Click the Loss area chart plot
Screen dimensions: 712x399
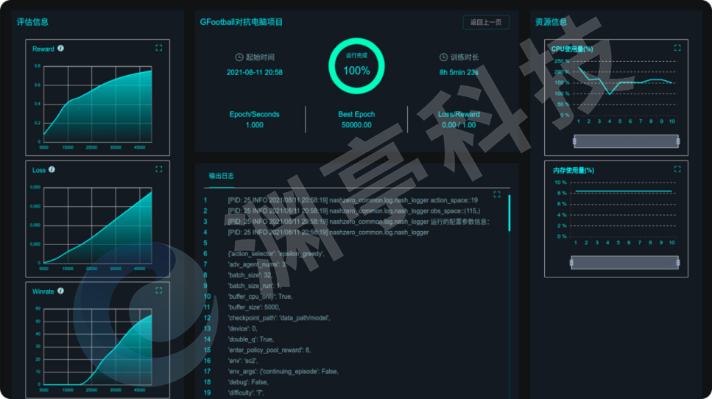98,225
